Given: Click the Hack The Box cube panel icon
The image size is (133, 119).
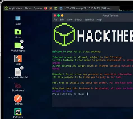Looking at the screenshot, I should tap(6, 8).
